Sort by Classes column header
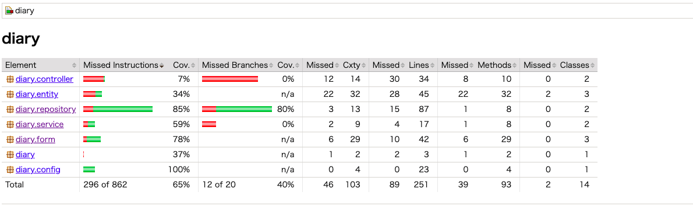Screen dimensions: 693x217 (x=577, y=65)
